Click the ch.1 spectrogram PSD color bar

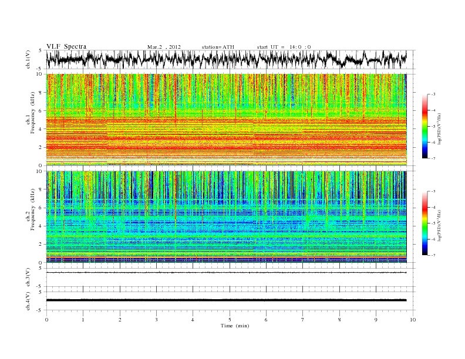(x=424, y=126)
